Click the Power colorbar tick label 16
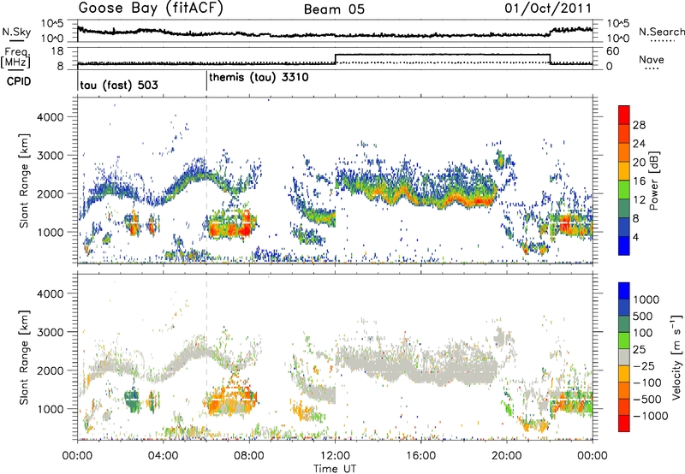685x474 pixels. (639, 181)
